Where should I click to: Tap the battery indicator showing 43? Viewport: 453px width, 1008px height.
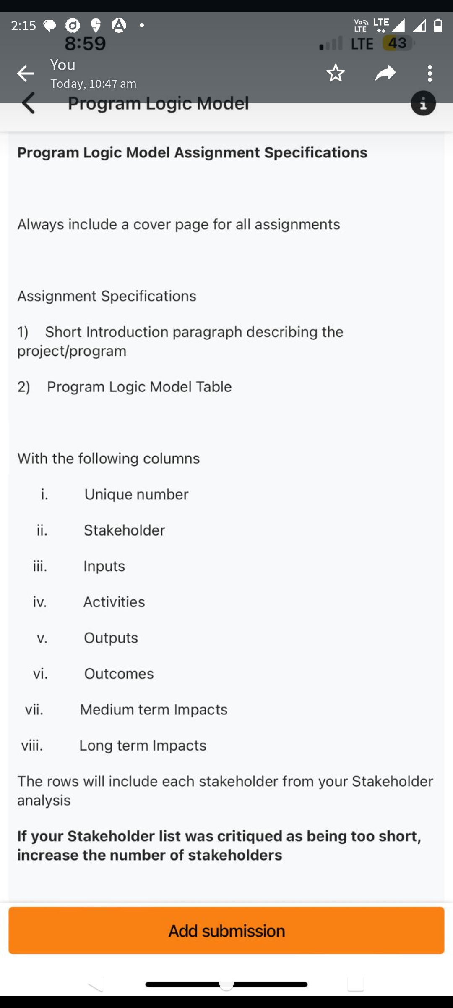[398, 43]
